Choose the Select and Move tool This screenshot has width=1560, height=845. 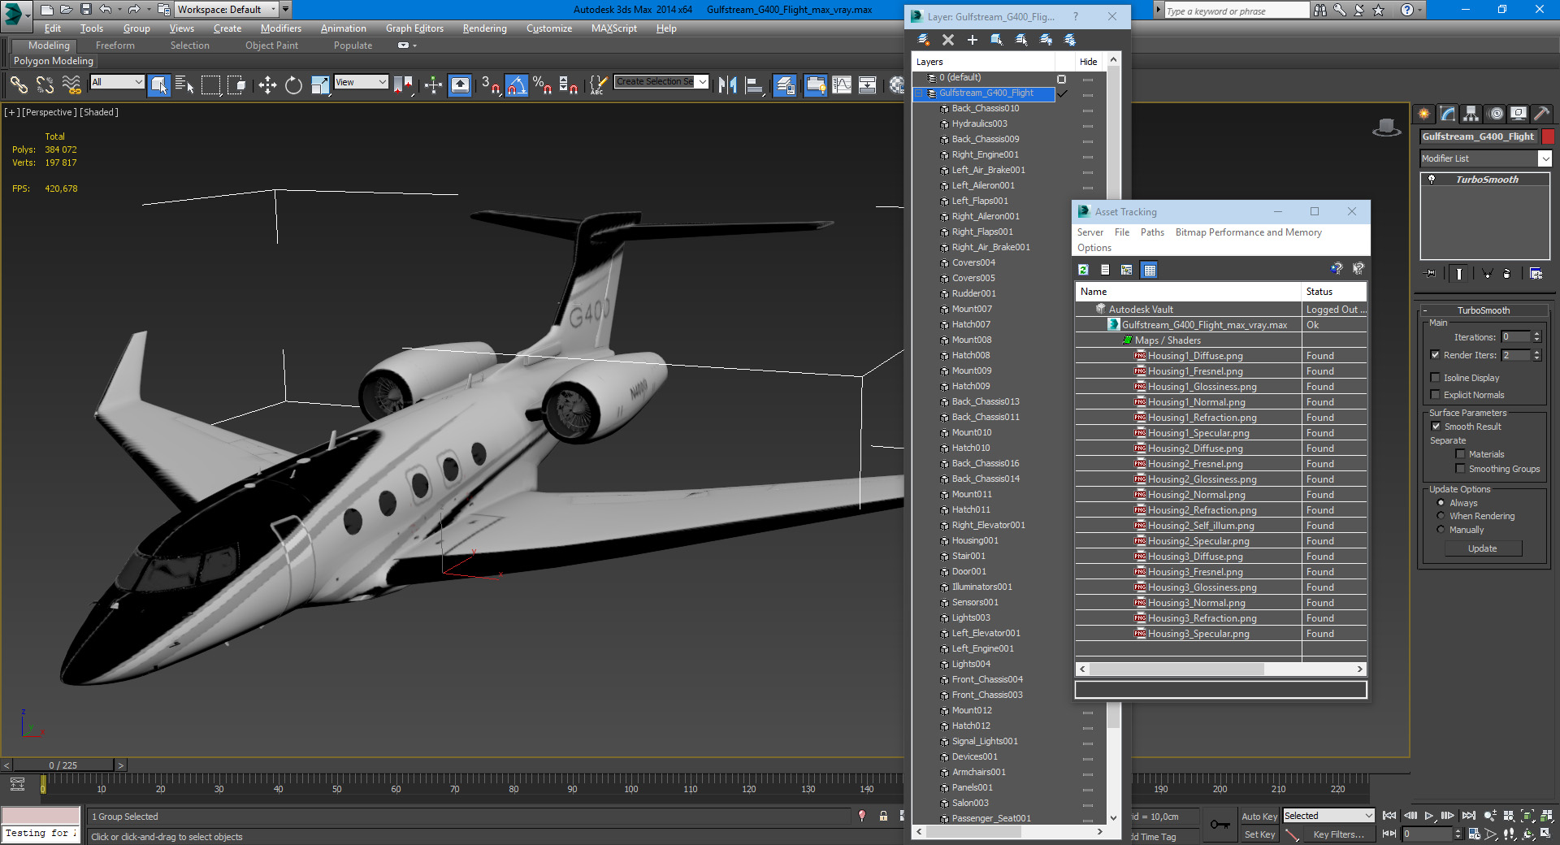coord(267,84)
